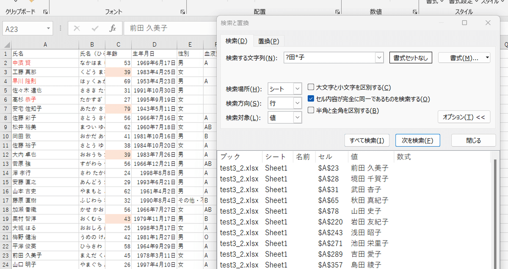The image size is (508, 269).
Task: Click the select-all corner of the sheet
Action: (x=6, y=45)
